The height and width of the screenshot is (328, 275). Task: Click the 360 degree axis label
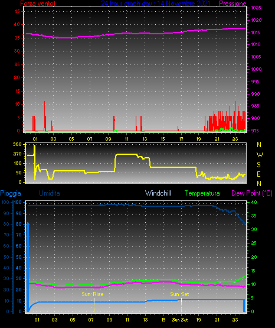tap(17, 144)
